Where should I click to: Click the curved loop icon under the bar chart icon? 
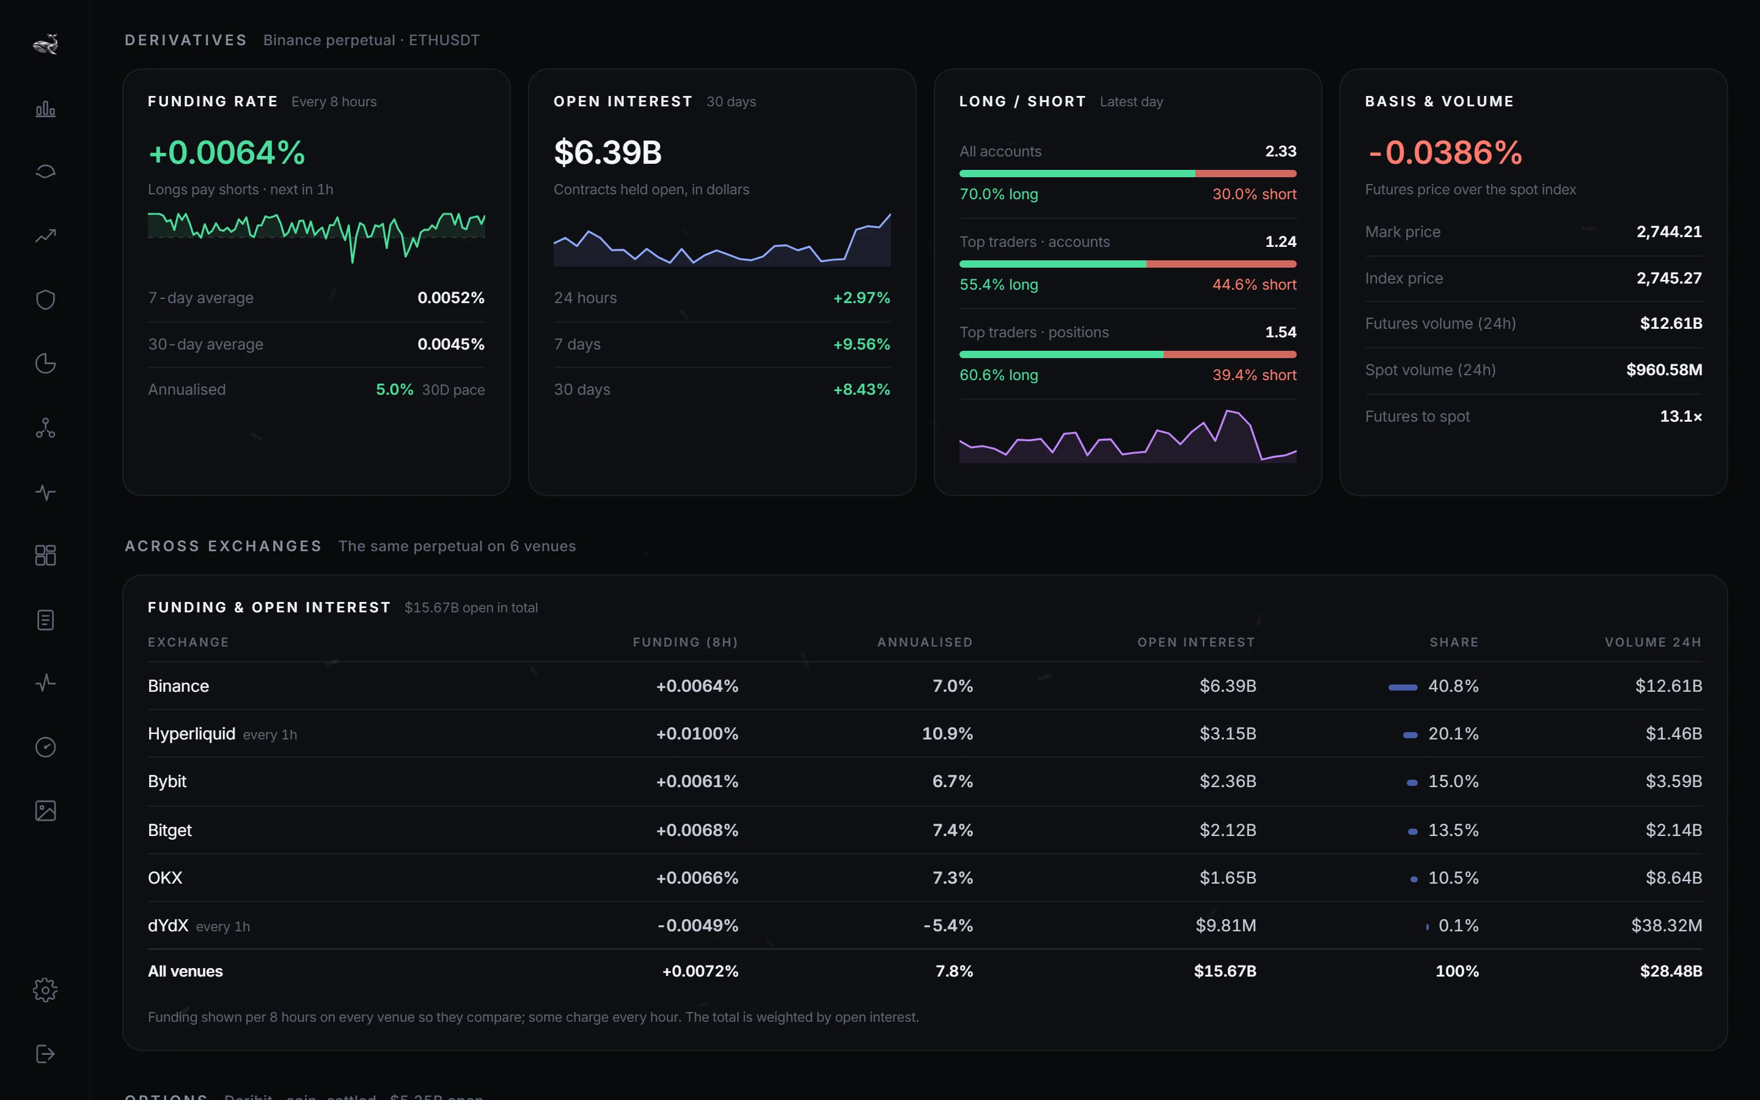coord(45,172)
